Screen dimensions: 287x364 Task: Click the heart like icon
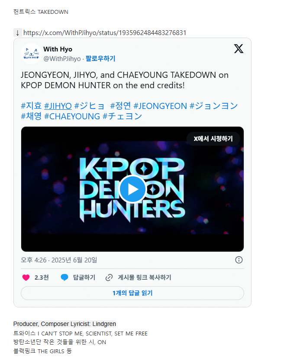click(x=26, y=278)
